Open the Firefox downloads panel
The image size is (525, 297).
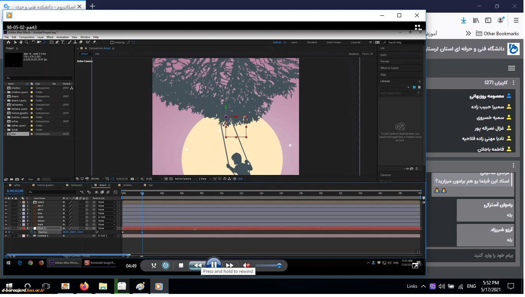click(464, 20)
